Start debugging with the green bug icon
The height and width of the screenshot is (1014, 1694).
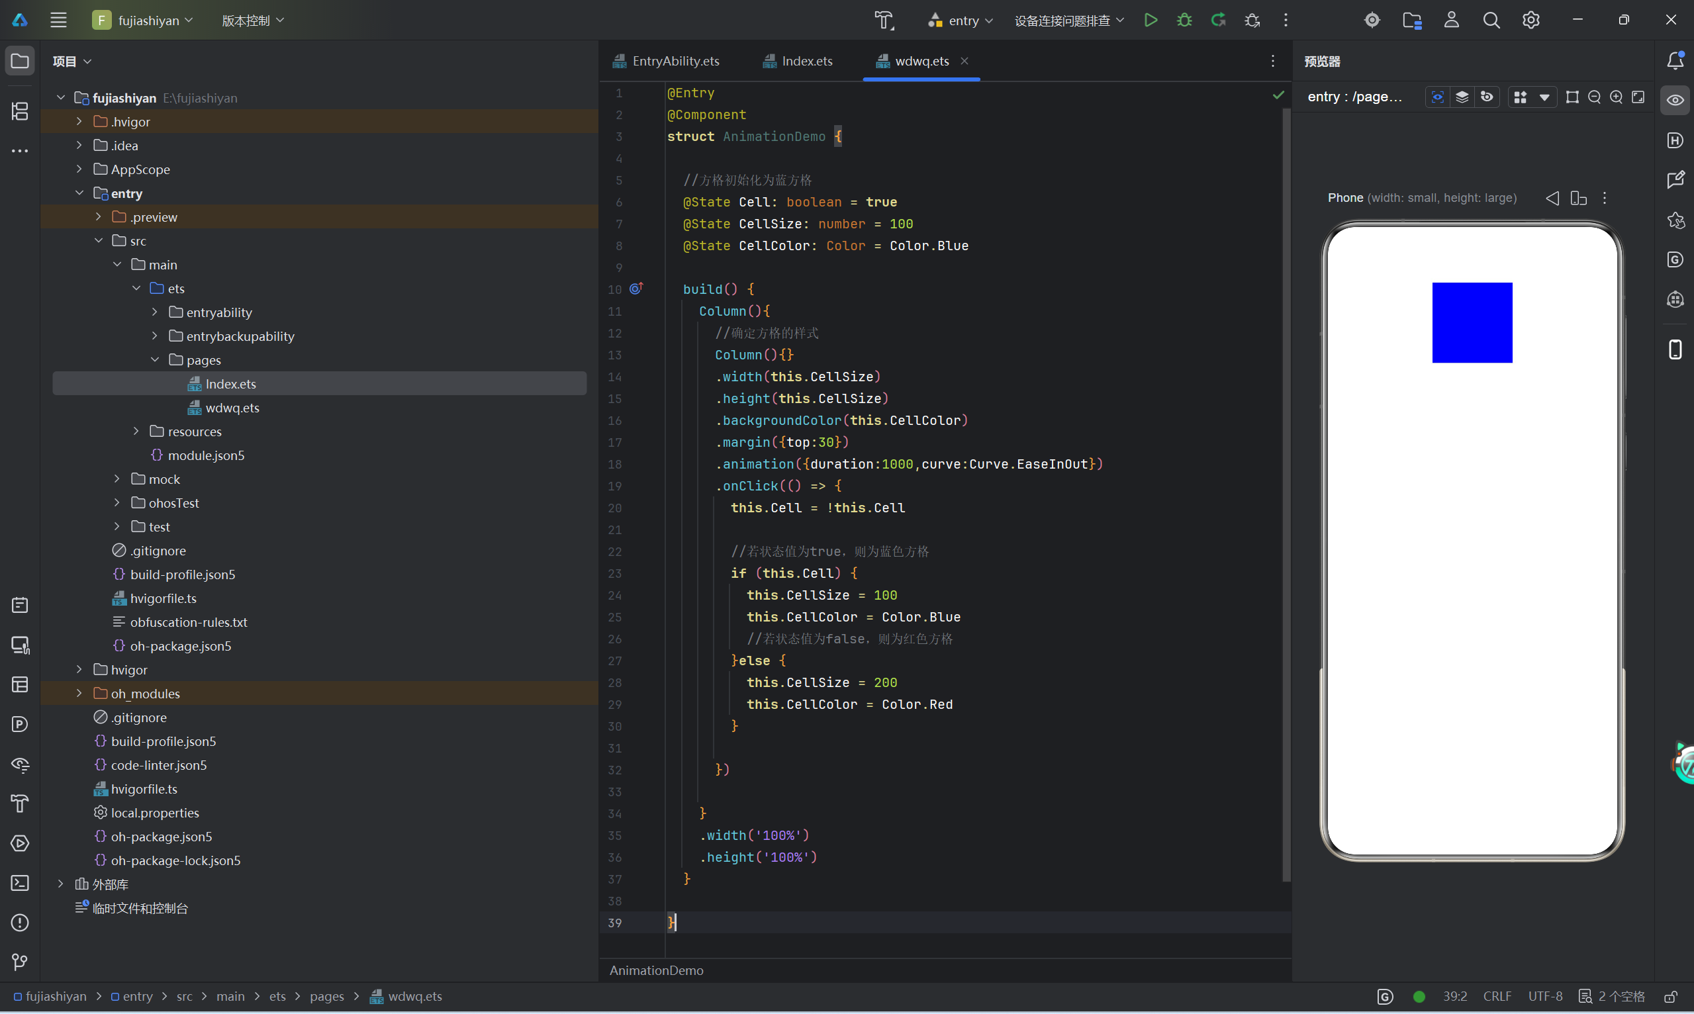pyautogui.click(x=1184, y=20)
